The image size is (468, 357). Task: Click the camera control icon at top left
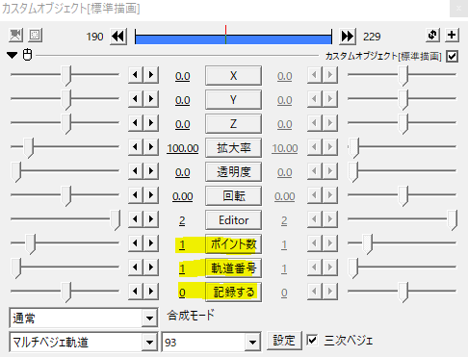coord(15,35)
